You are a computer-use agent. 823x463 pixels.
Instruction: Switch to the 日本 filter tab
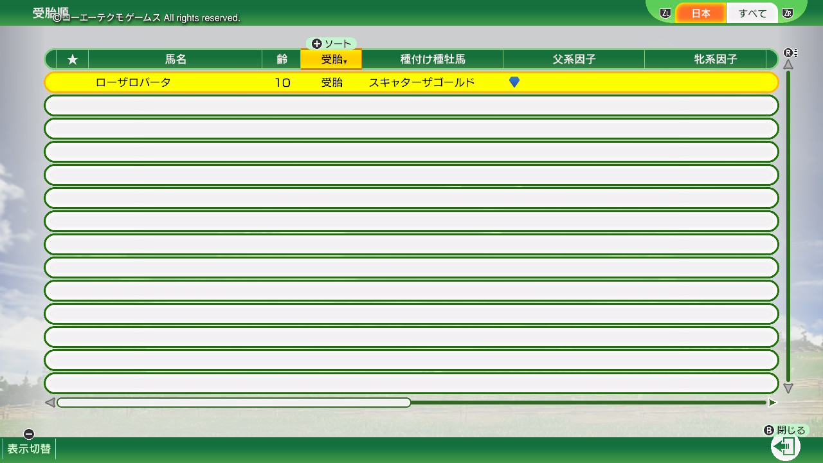(701, 14)
